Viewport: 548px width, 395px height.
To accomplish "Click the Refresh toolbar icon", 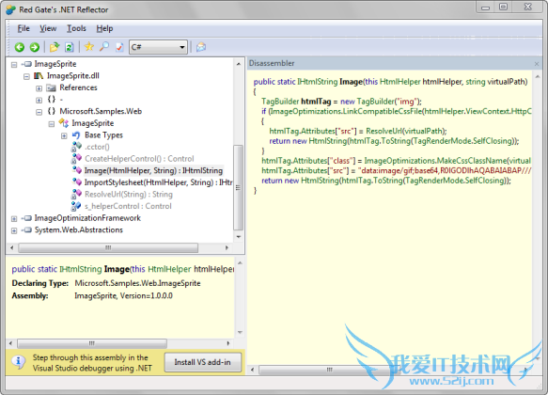I will point(70,47).
